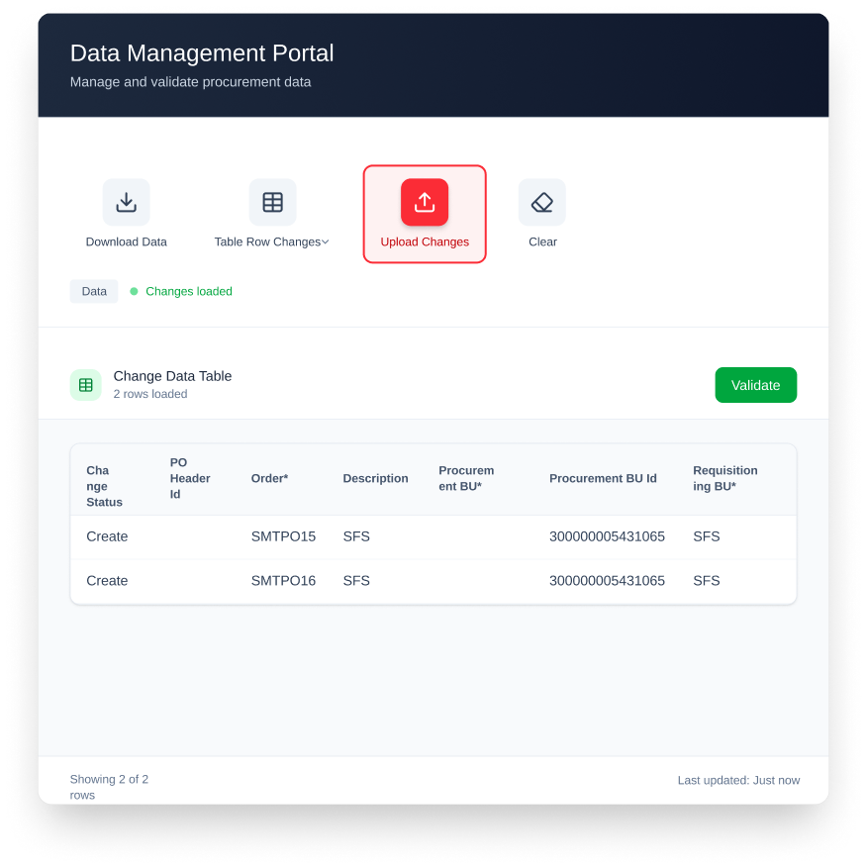Click the Change Status column header
The height and width of the screenshot is (867, 867).
tap(104, 486)
